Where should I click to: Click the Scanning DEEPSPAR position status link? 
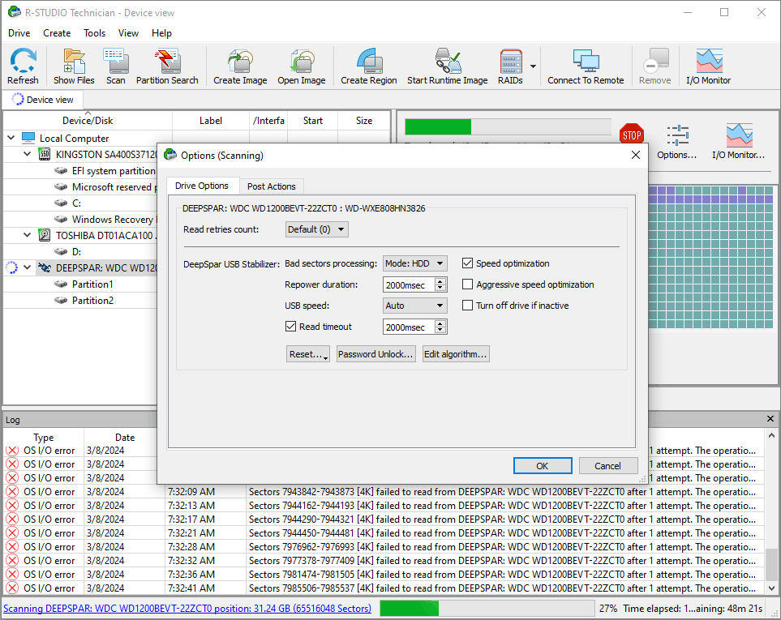[187, 608]
